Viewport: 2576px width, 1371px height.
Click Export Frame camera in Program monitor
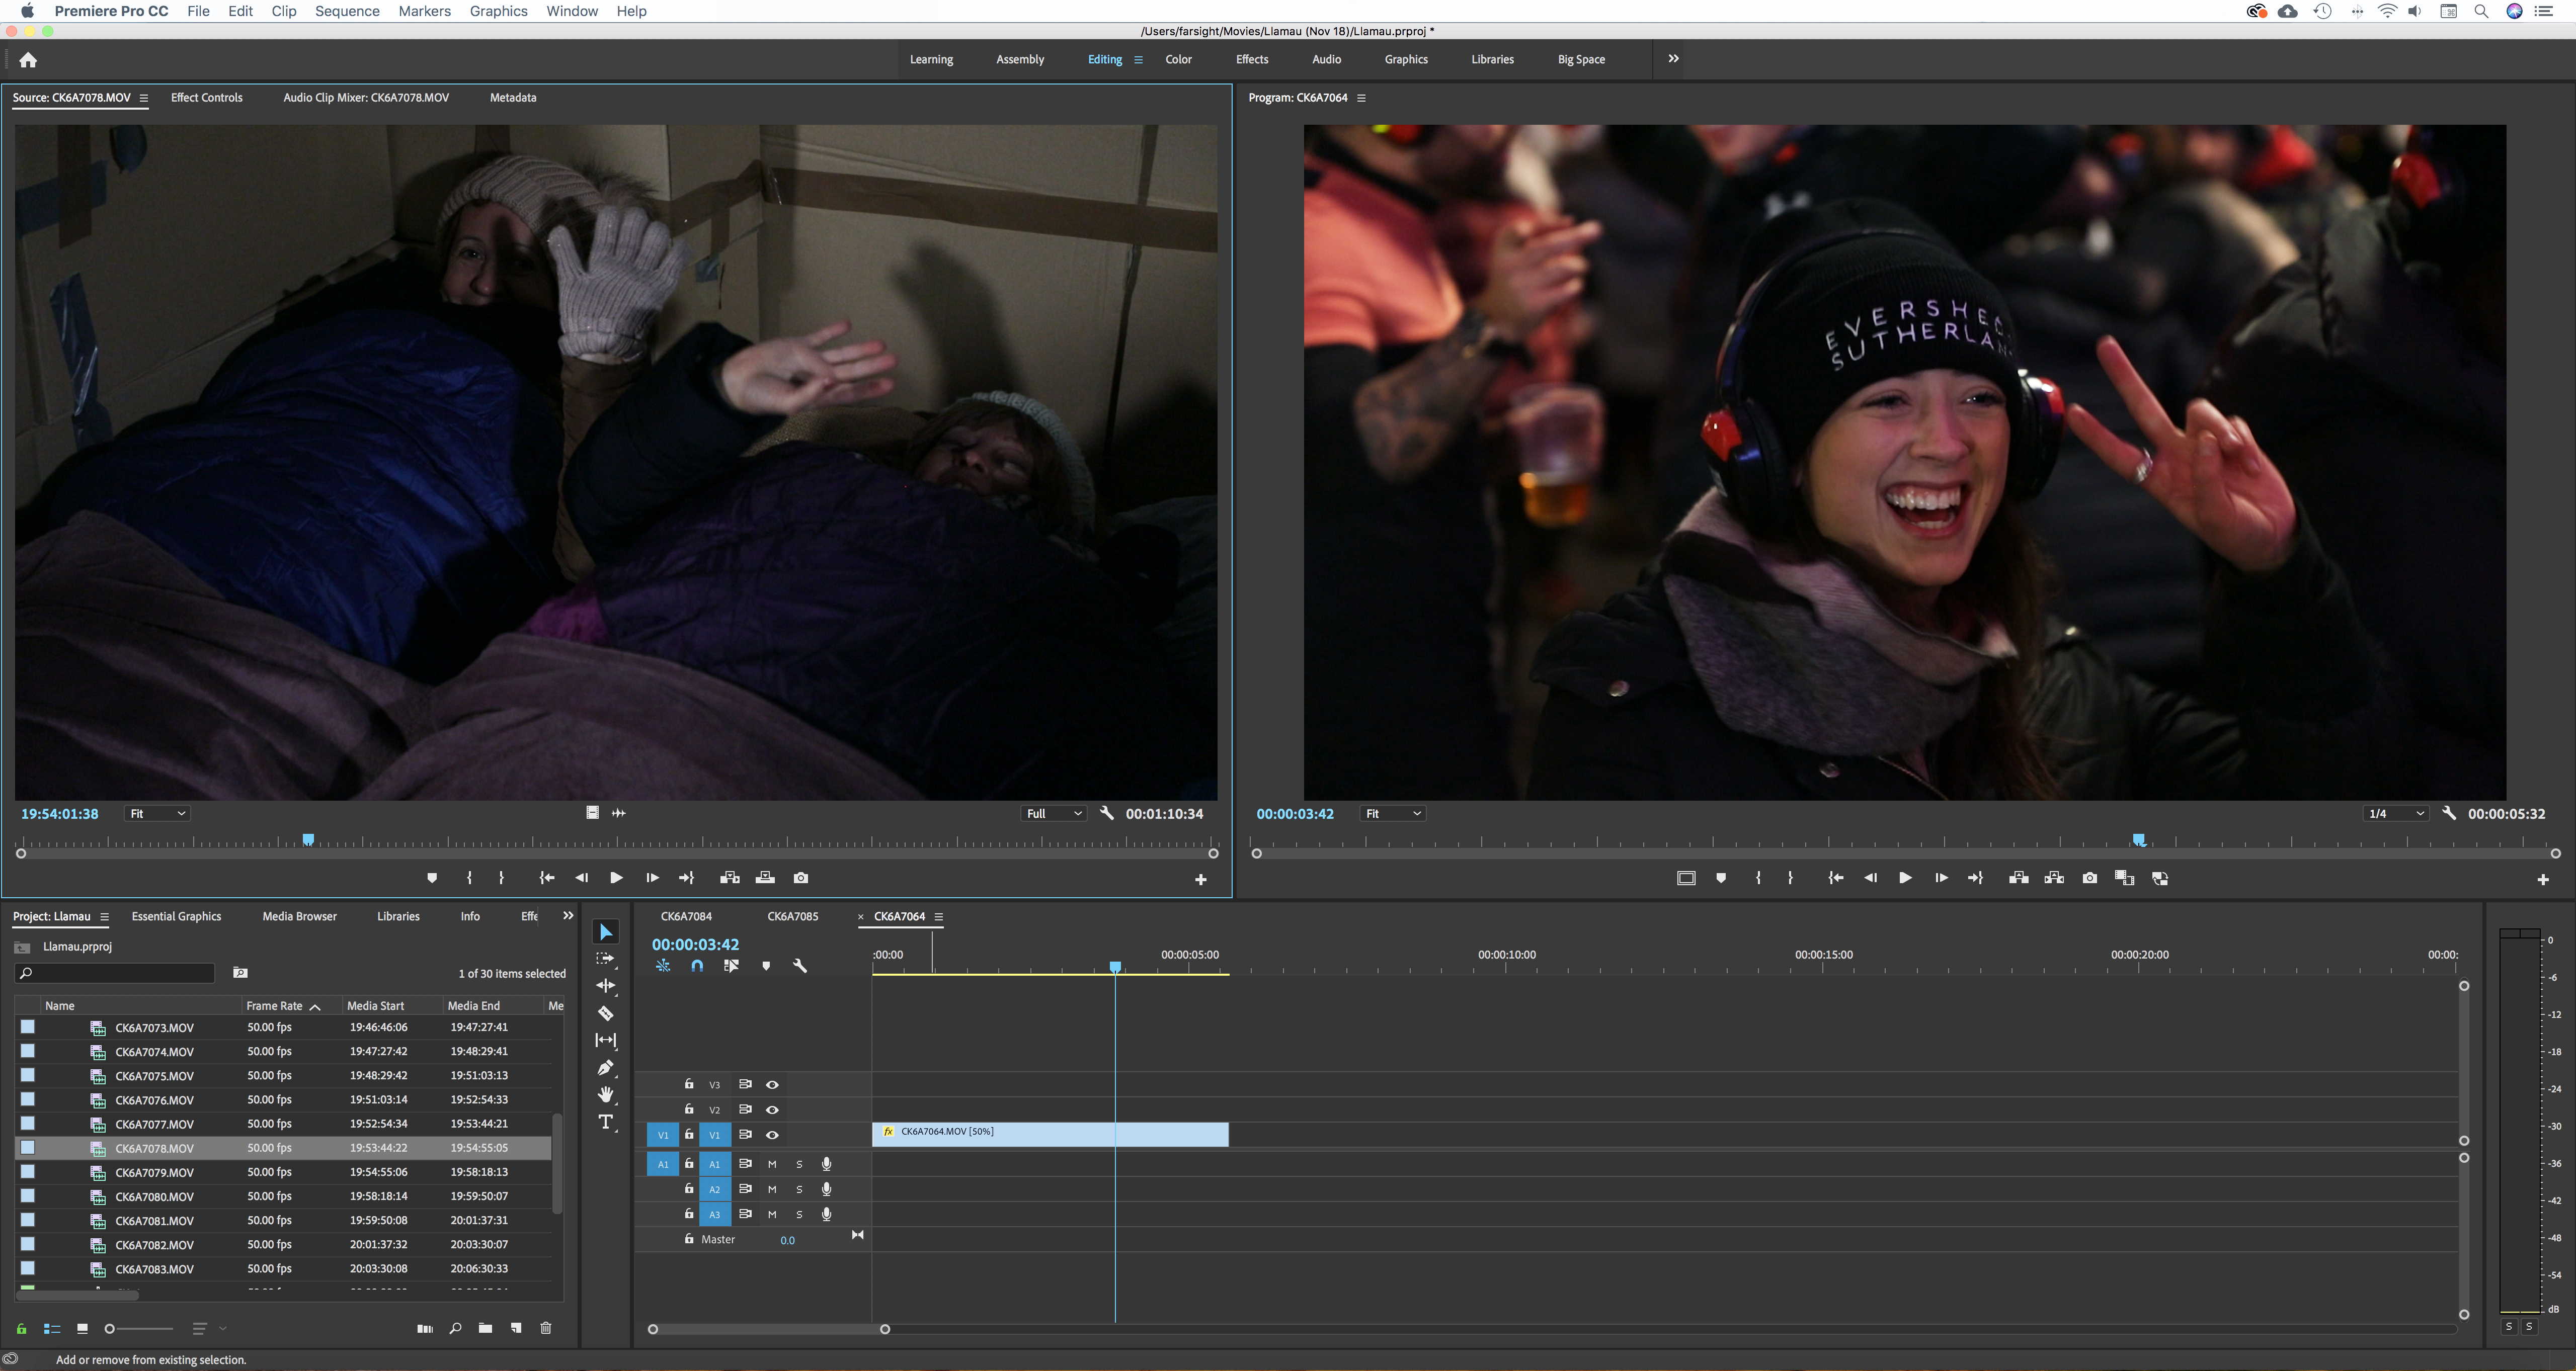2089,878
